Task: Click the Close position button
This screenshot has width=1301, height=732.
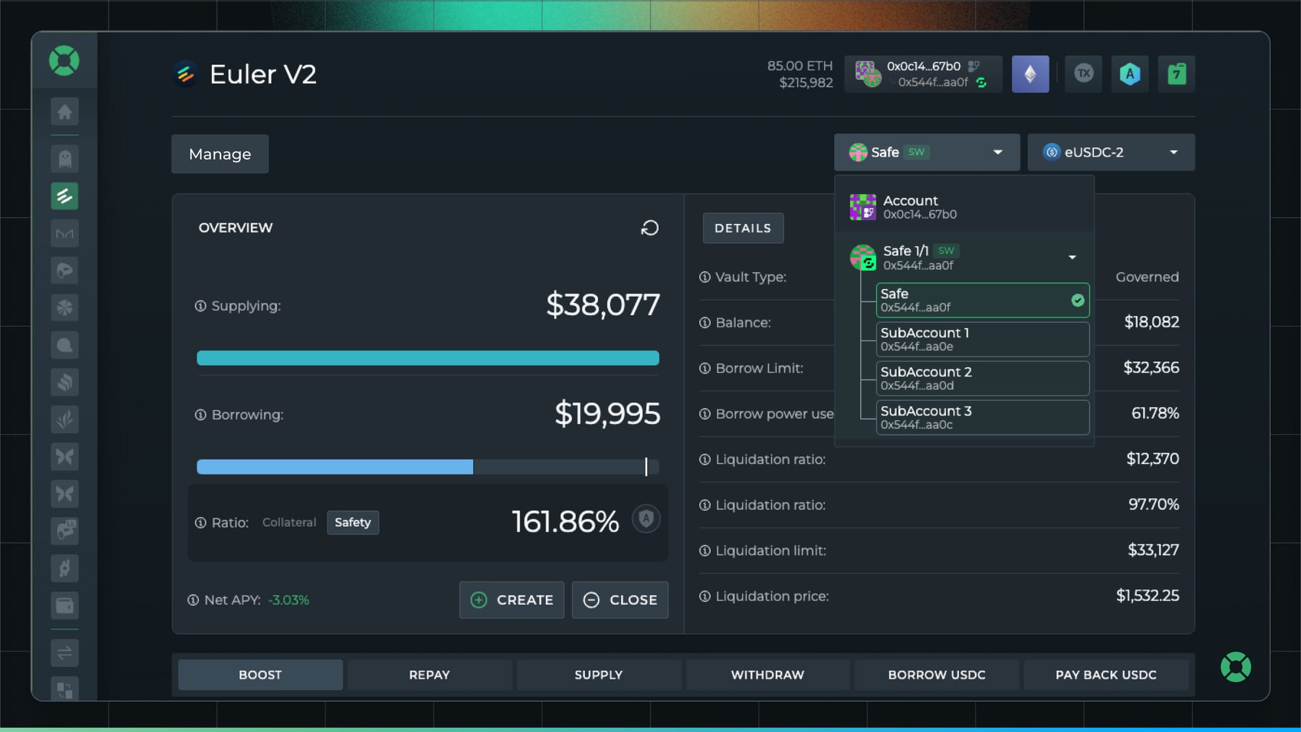Action: [620, 600]
